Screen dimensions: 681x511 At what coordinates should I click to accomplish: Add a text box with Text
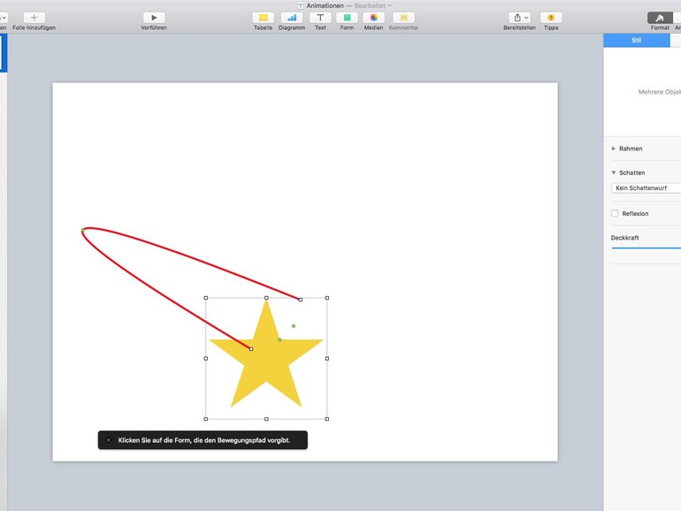(320, 18)
